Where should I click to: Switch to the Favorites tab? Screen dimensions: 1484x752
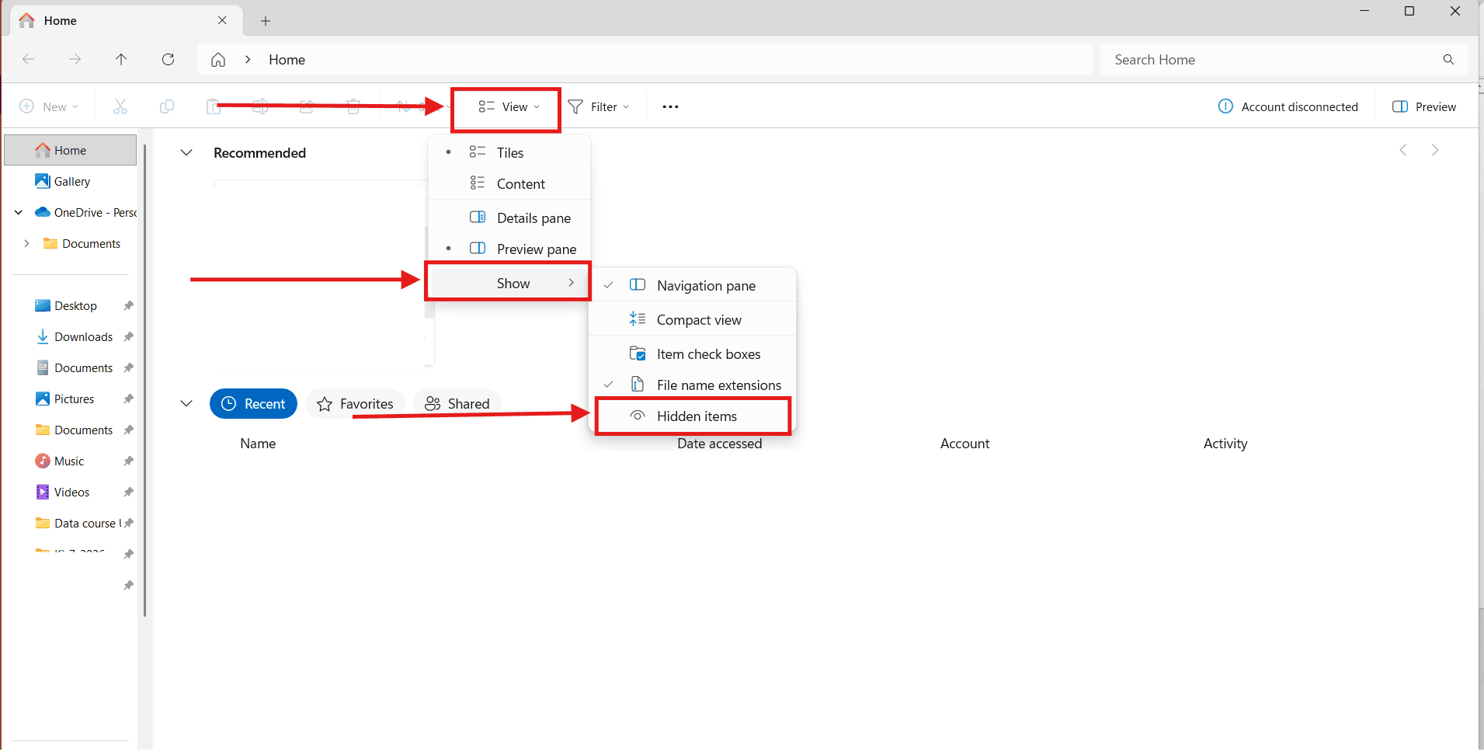click(356, 404)
